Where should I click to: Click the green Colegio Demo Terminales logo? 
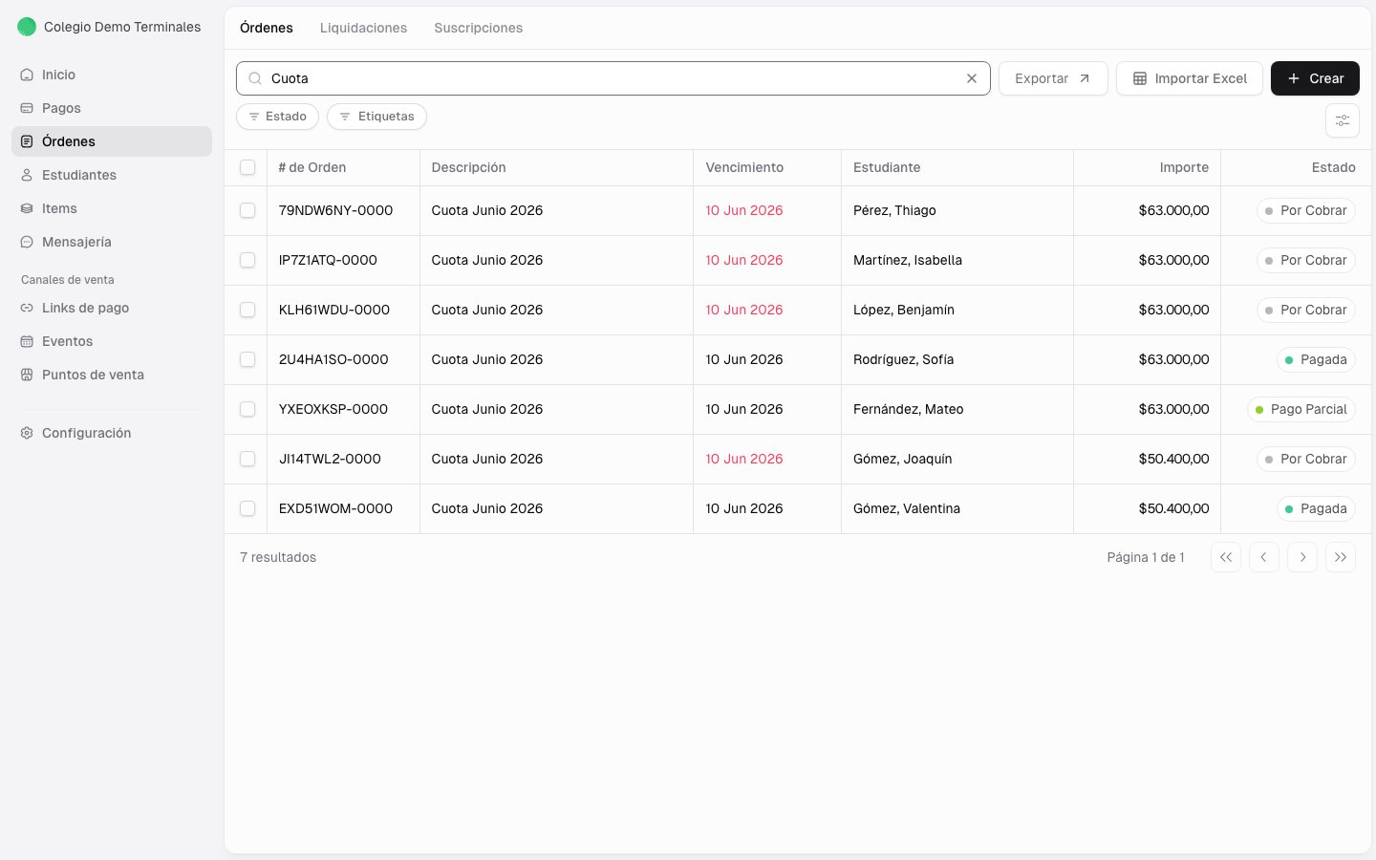tap(27, 27)
